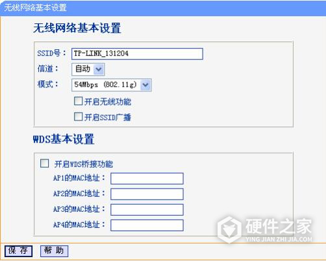This screenshot has height=261, width=326.
Task: Click the SSID号 label
Action: [51, 53]
